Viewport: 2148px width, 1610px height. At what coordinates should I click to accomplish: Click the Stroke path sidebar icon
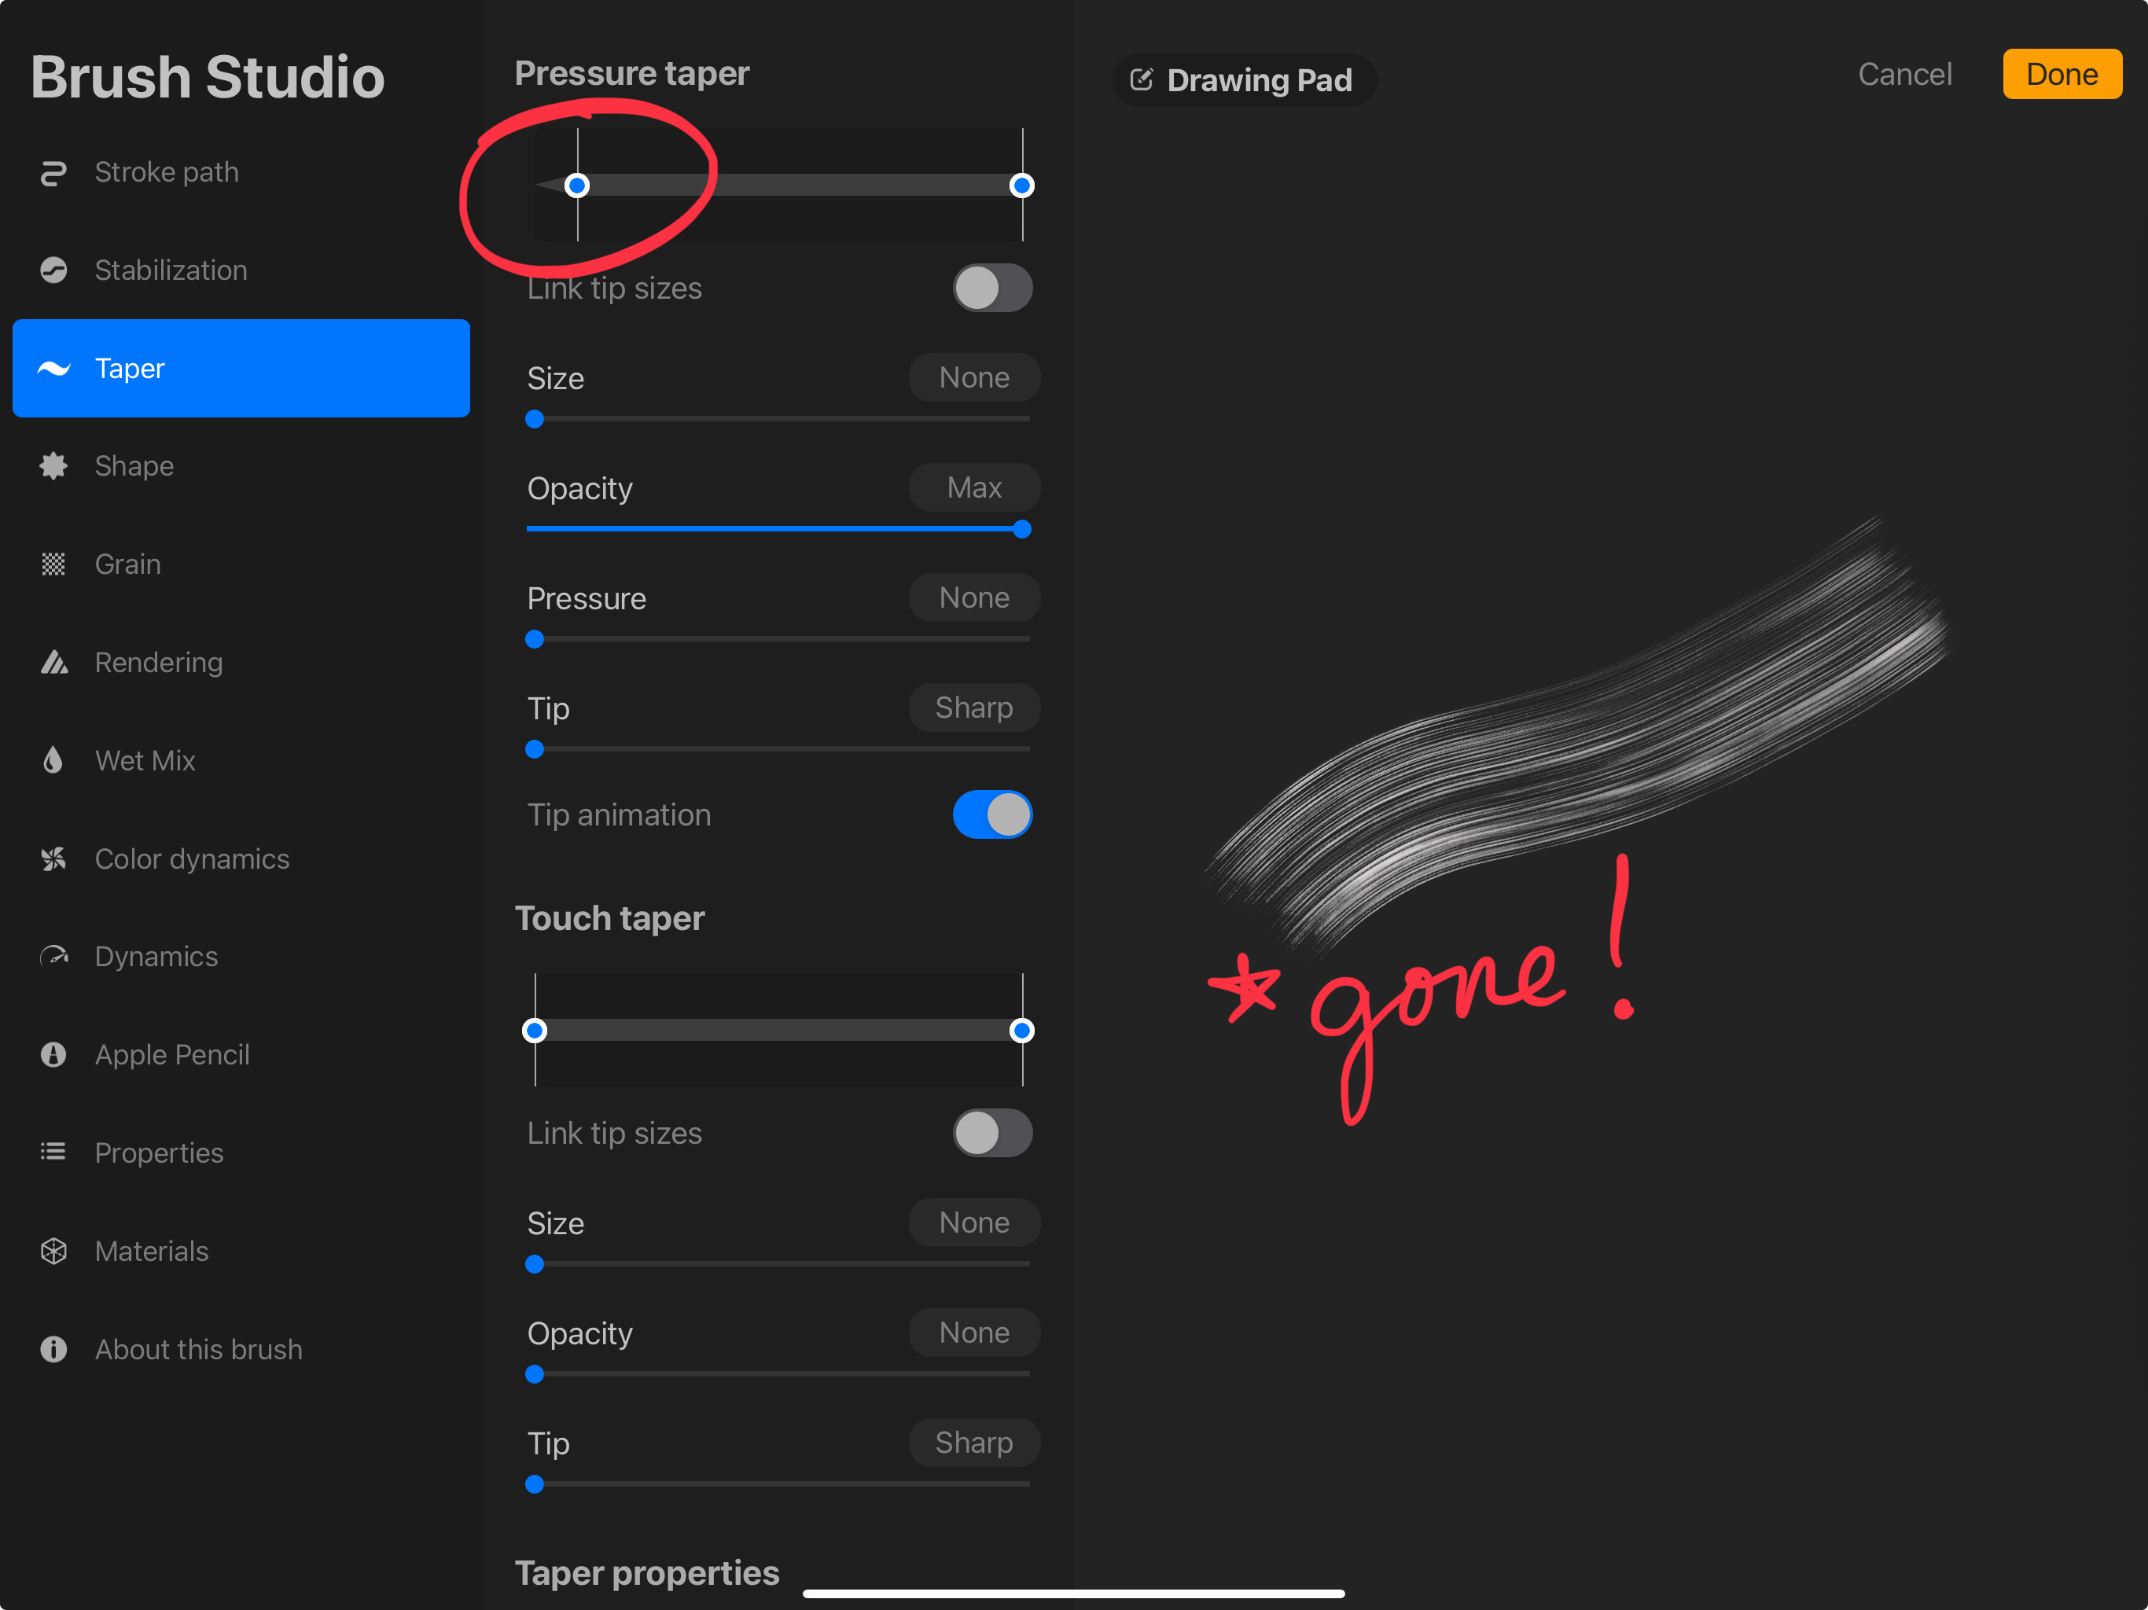pyautogui.click(x=53, y=173)
